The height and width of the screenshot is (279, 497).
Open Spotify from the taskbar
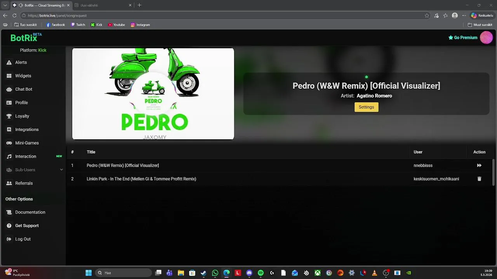[261, 273]
